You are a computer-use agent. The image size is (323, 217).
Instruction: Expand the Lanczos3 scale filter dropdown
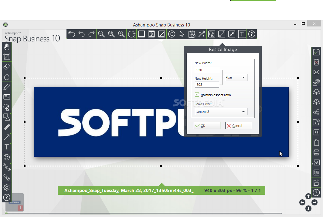tap(221, 112)
